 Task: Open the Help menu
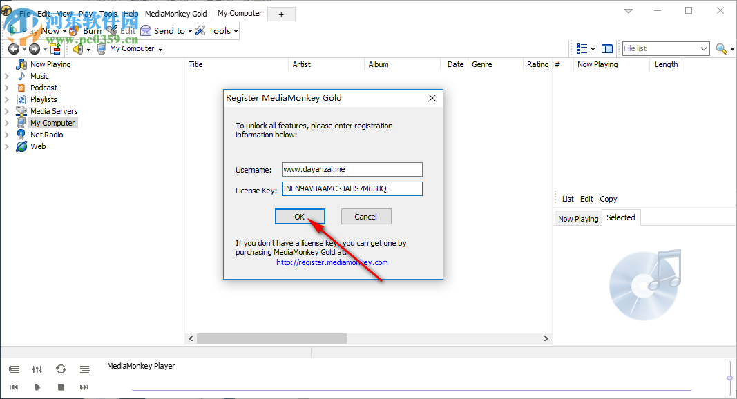(x=131, y=14)
